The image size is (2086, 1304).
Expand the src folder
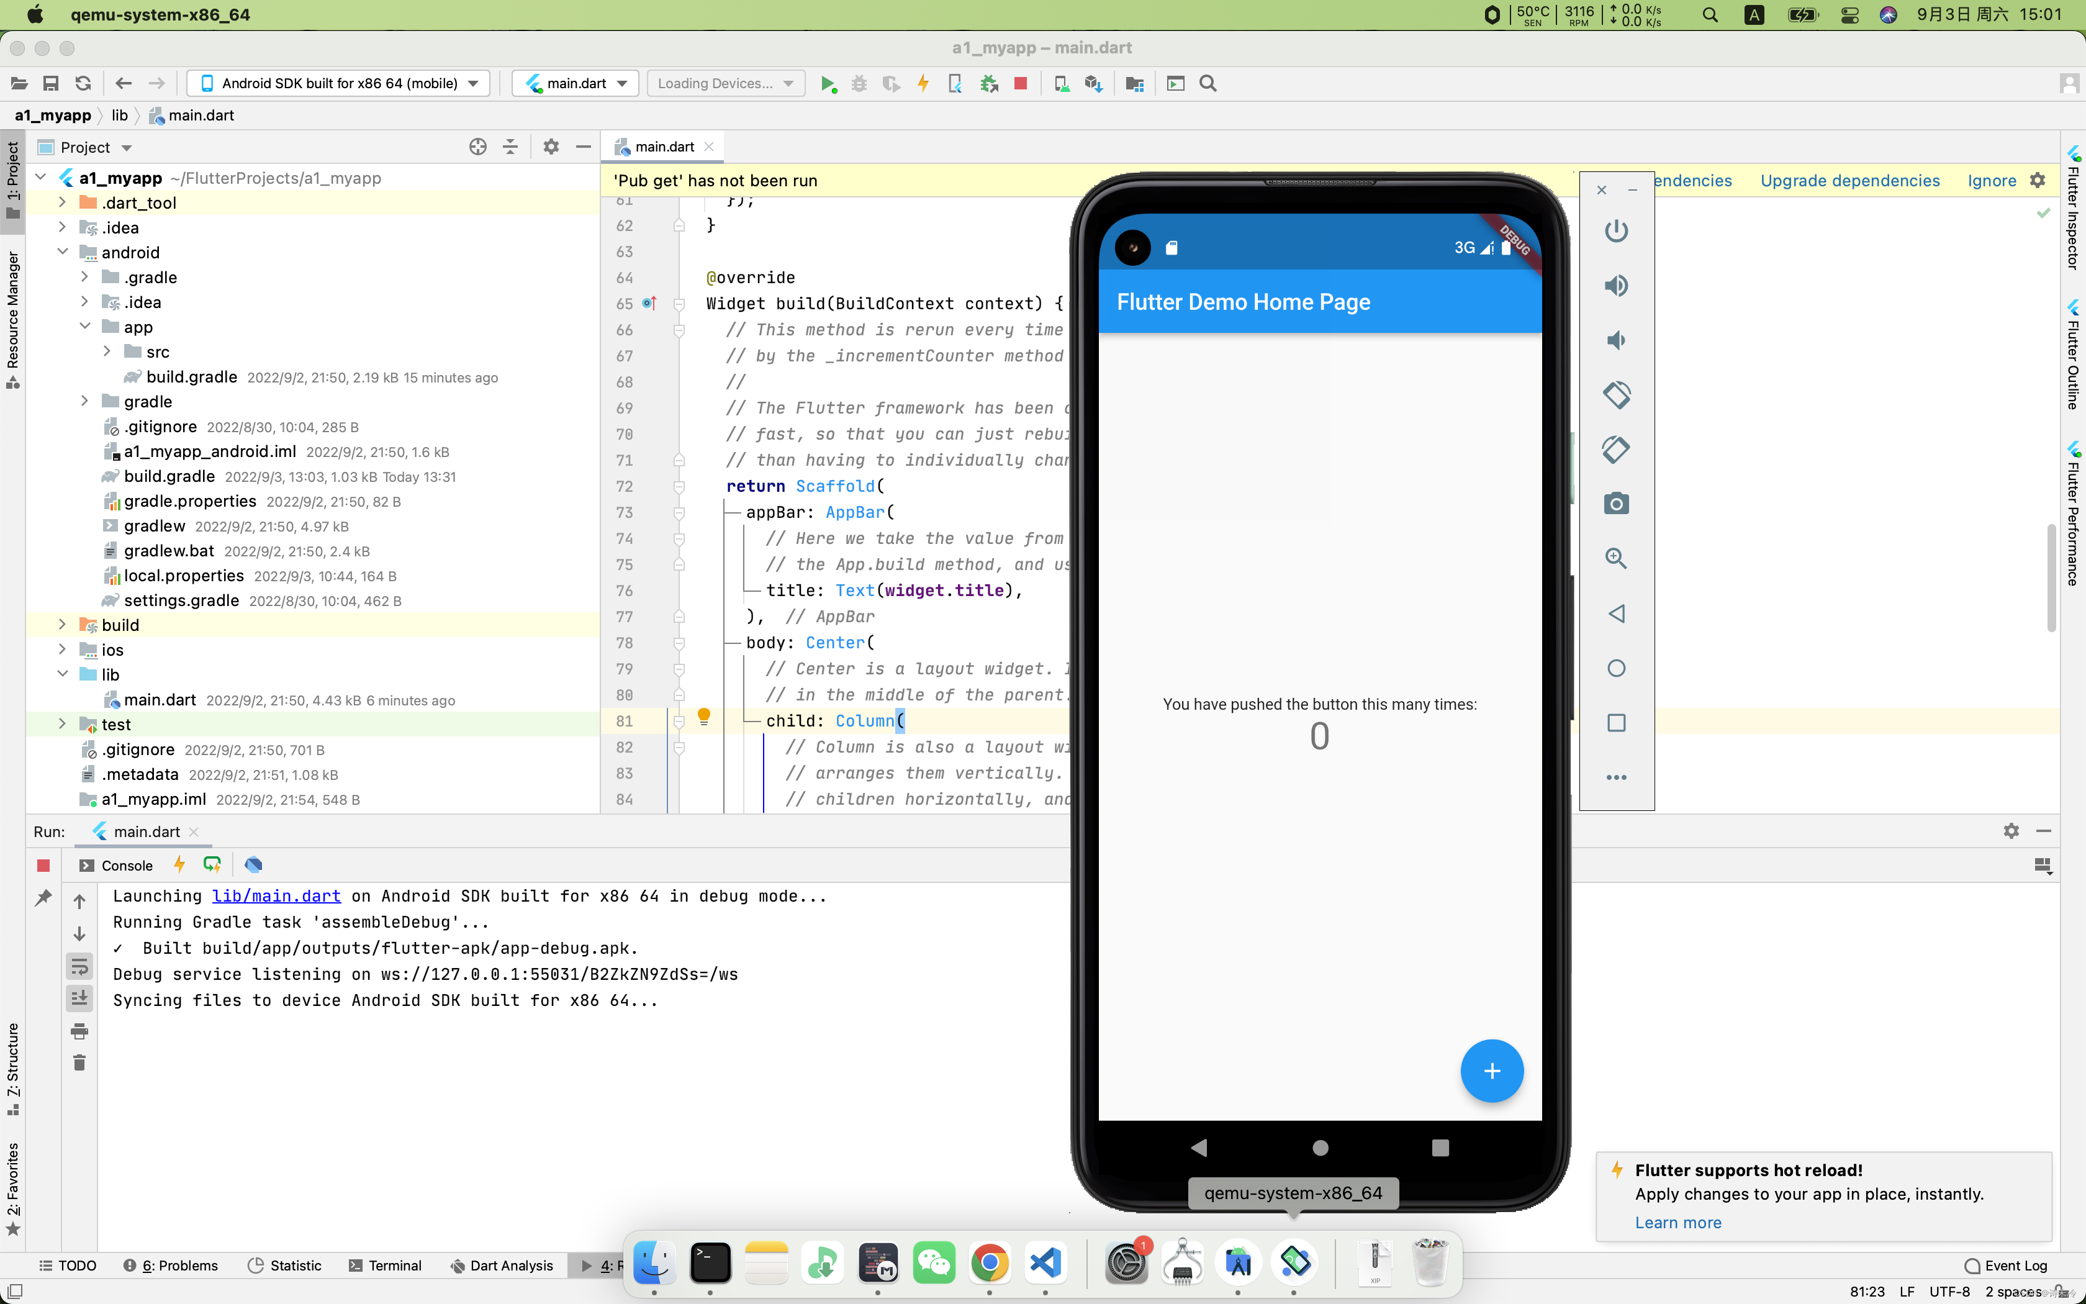pyautogui.click(x=107, y=351)
